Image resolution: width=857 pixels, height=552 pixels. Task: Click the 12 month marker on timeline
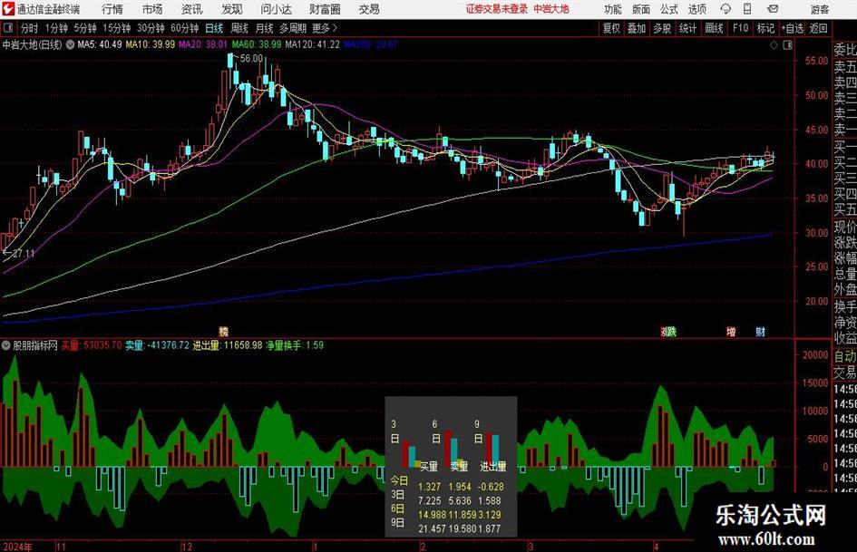[x=187, y=547]
